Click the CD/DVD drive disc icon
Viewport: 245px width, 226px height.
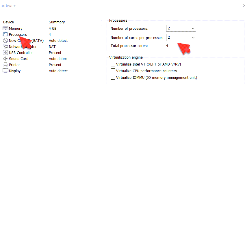[x=5, y=41]
